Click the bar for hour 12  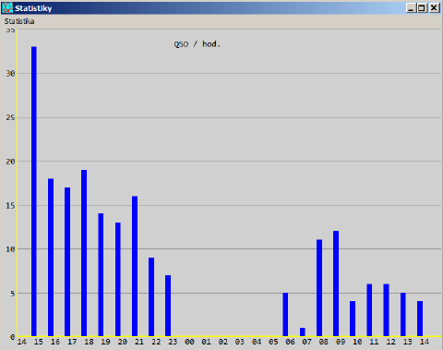[x=387, y=310]
